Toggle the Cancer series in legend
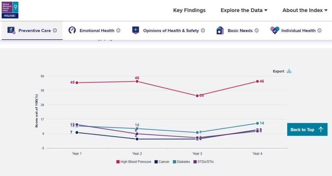The height and width of the screenshot is (176, 332). [162, 162]
